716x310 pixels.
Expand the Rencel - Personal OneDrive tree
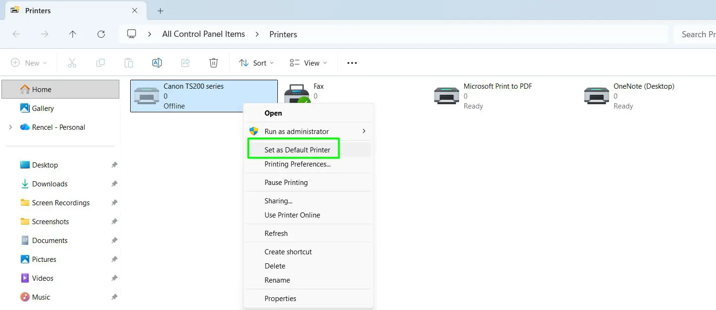click(x=10, y=127)
